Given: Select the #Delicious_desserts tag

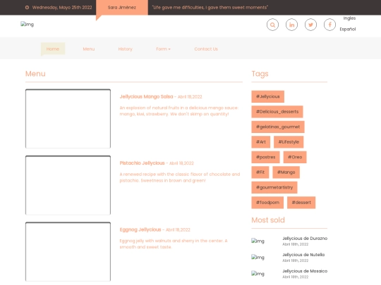Looking at the screenshot, I should pyautogui.click(x=277, y=112).
